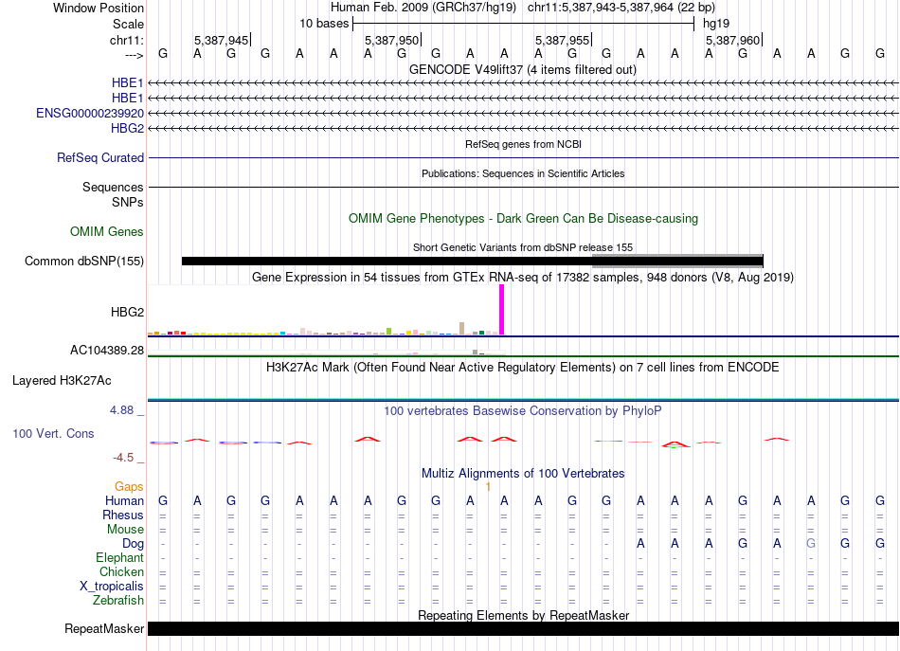Viewport: 900px width, 651px height.
Task: Click 'Multiz Alignments of 100 Vertebrates' title
Action: pos(523,474)
